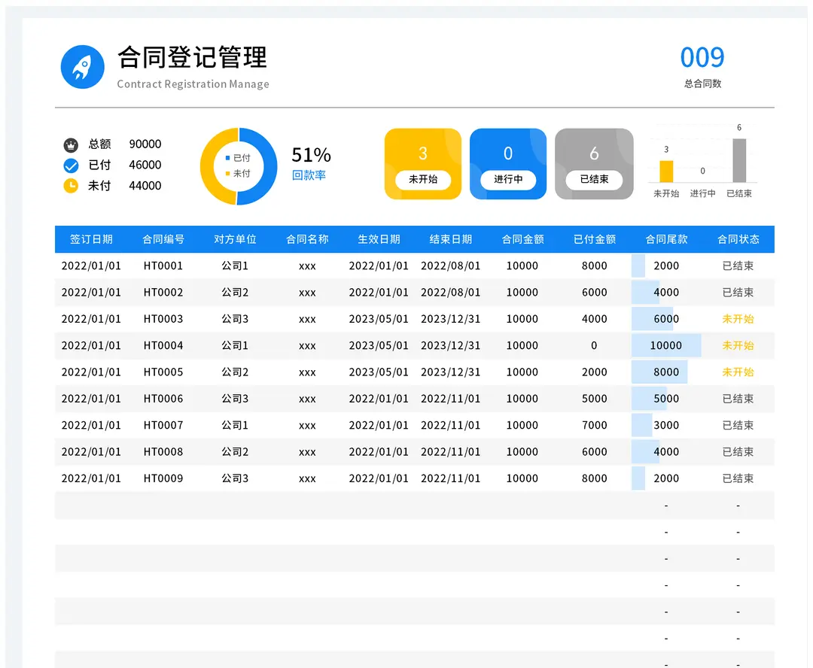
Task: Select the 已付金额 column header
Action: click(x=594, y=239)
